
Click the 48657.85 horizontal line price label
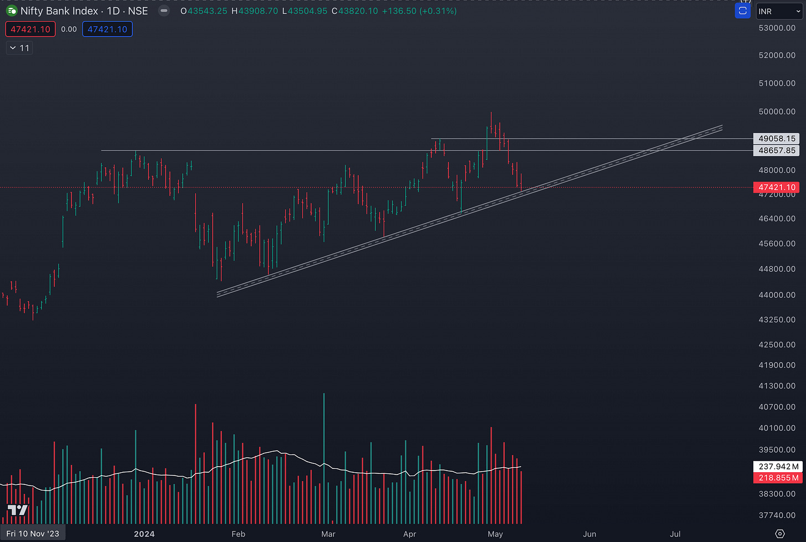(777, 150)
